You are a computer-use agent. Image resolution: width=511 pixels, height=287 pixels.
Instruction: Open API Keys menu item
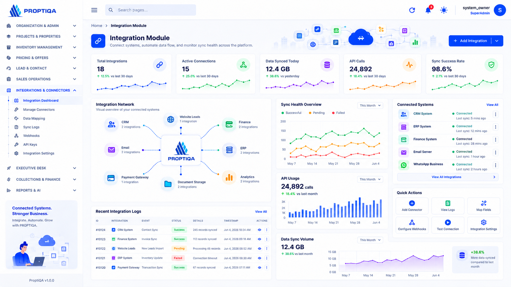tap(30, 145)
